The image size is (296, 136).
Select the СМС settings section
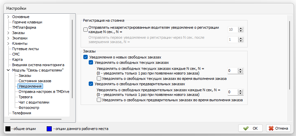[x=16, y=54]
